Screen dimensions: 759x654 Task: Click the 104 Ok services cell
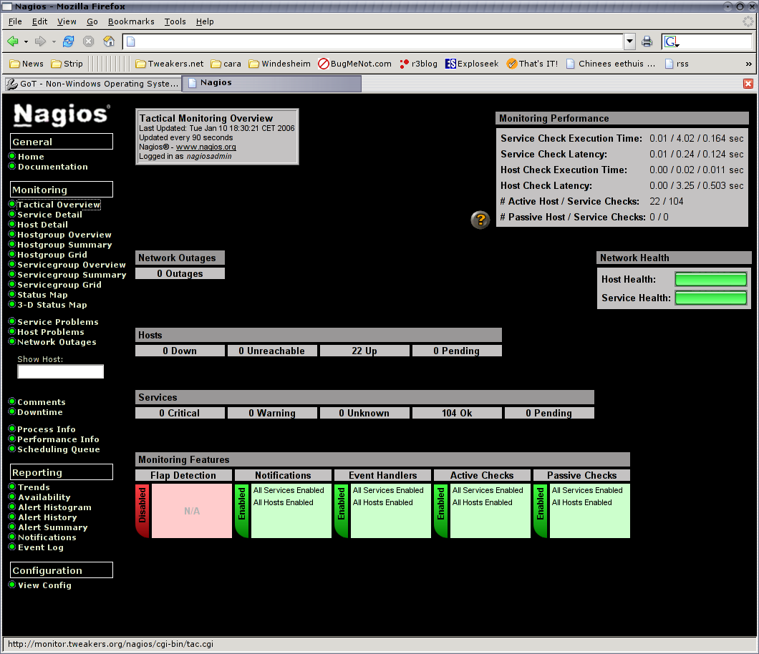457,413
